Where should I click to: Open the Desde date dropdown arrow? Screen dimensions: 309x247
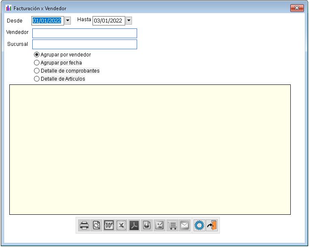click(x=67, y=21)
